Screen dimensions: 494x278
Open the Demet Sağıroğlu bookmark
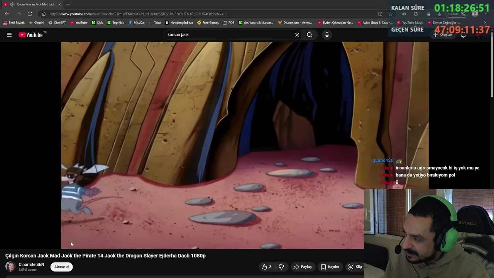pyautogui.click(x=444, y=23)
